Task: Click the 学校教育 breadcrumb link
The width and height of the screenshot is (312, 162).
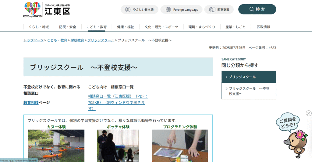Action: pos(77,40)
